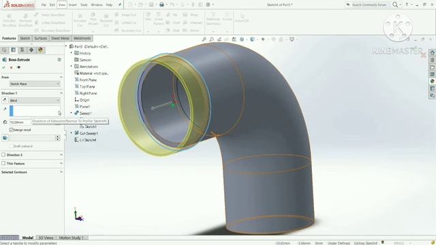Click the Zoom to Area icon

(x=212, y=39)
